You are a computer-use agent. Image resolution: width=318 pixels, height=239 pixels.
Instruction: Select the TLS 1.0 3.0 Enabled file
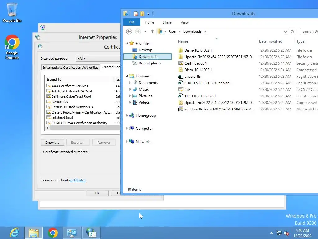click(200, 96)
